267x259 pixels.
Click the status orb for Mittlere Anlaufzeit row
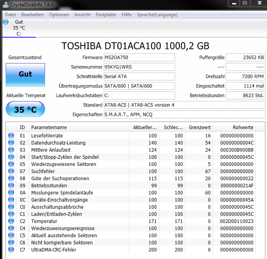tap(11, 150)
